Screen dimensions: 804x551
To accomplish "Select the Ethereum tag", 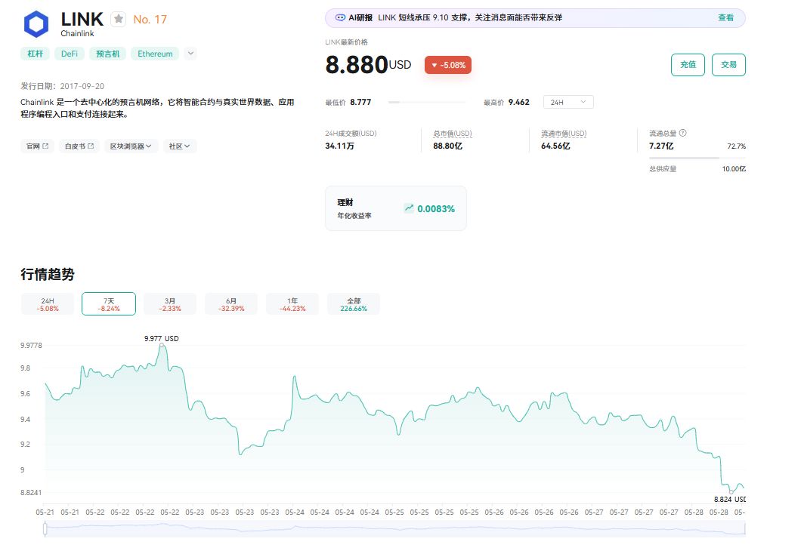I will coord(155,54).
